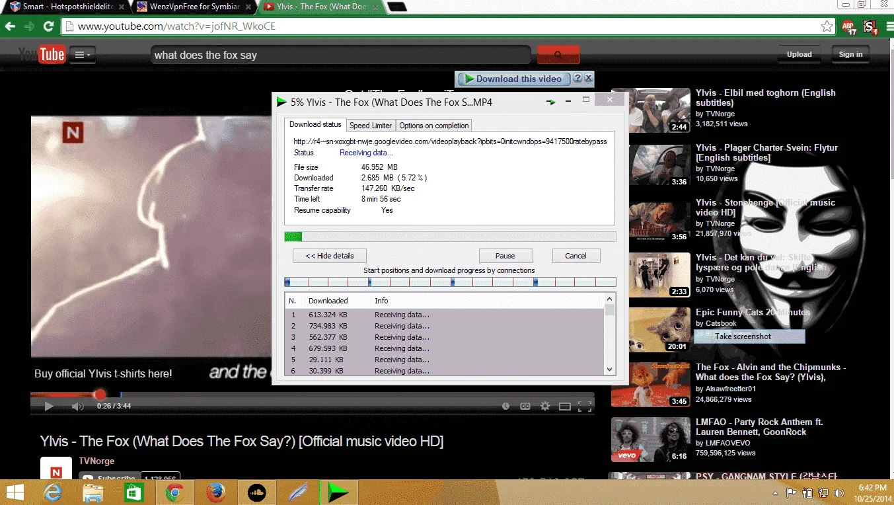This screenshot has height=505, width=894.
Task: Open LMFAO Party Rock Anthem link
Action: (x=759, y=427)
